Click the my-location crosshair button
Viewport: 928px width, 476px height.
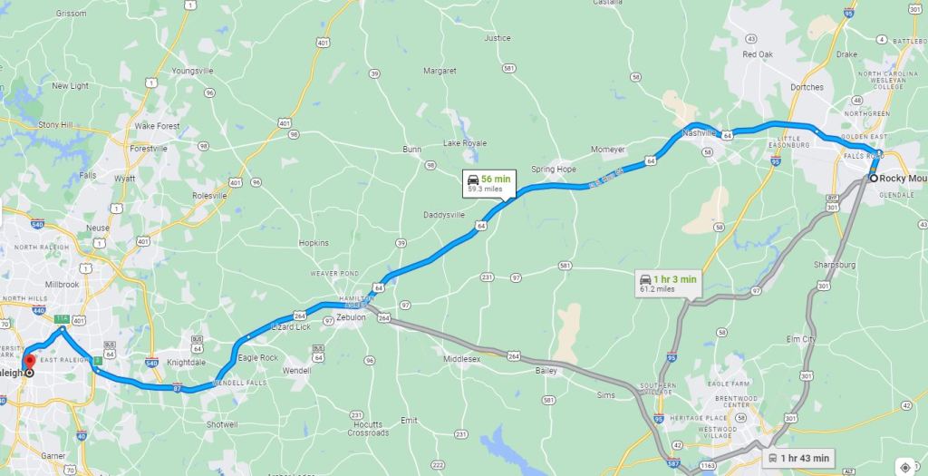click(x=905, y=467)
